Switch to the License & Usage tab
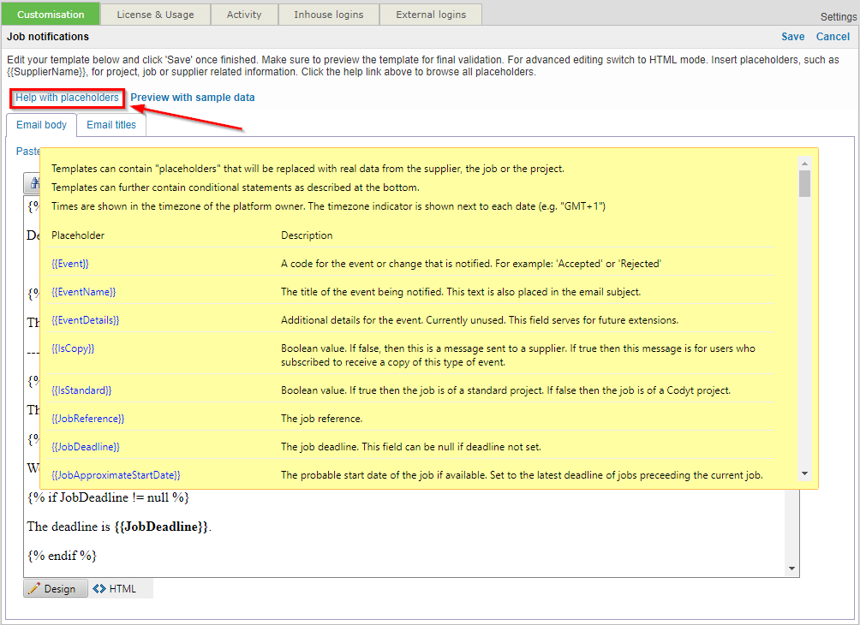Screen dimensions: 860x625 coord(155,14)
